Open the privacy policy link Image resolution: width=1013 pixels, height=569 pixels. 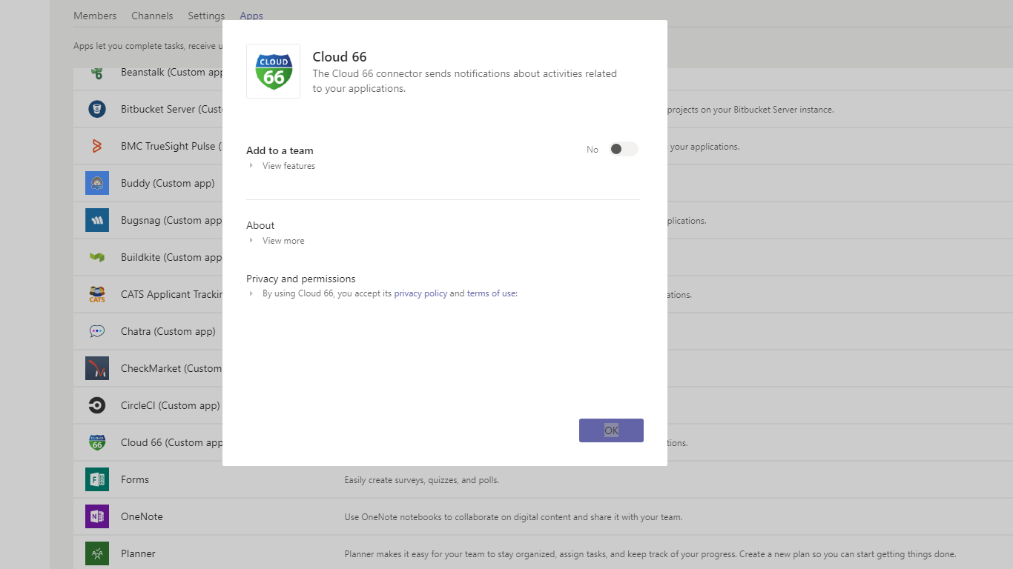pyautogui.click(x=420, y=293)
